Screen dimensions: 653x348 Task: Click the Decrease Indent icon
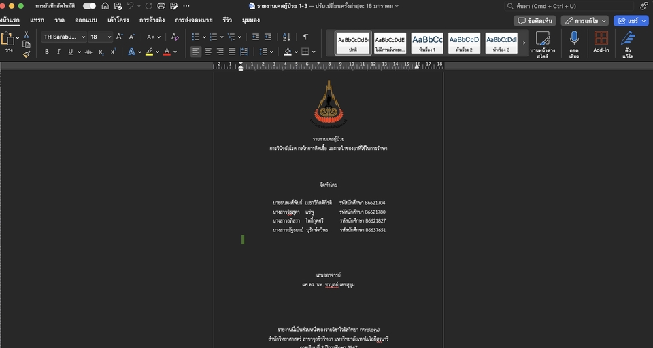coord(256,37)
